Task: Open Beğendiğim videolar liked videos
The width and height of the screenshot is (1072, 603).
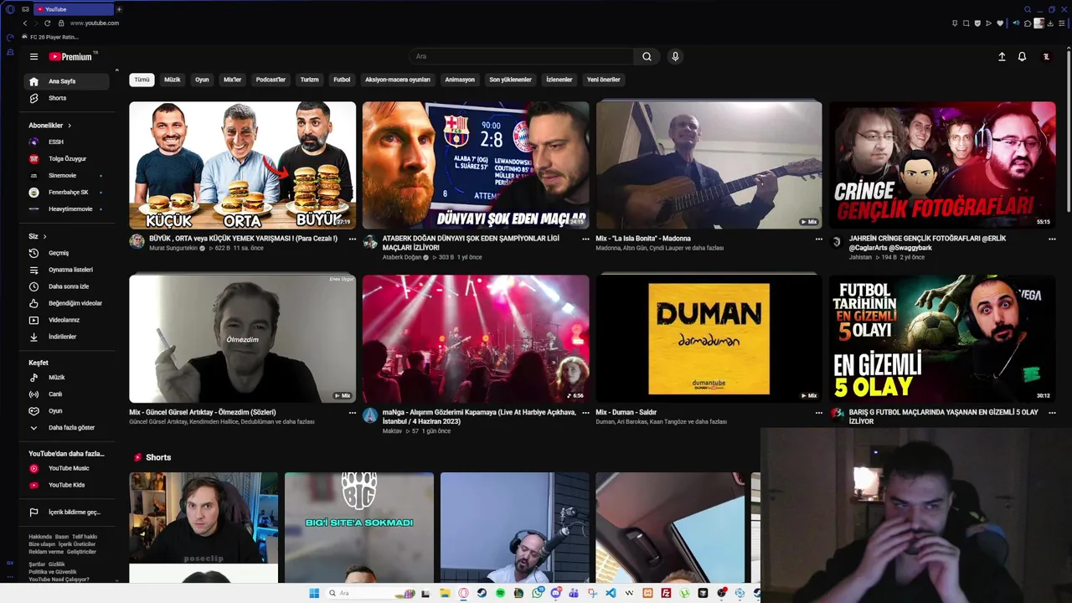Action: [66, 303]
